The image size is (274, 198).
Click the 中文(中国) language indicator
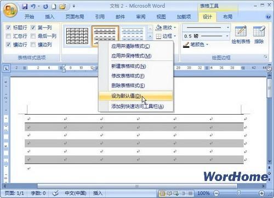click(76, 193)
